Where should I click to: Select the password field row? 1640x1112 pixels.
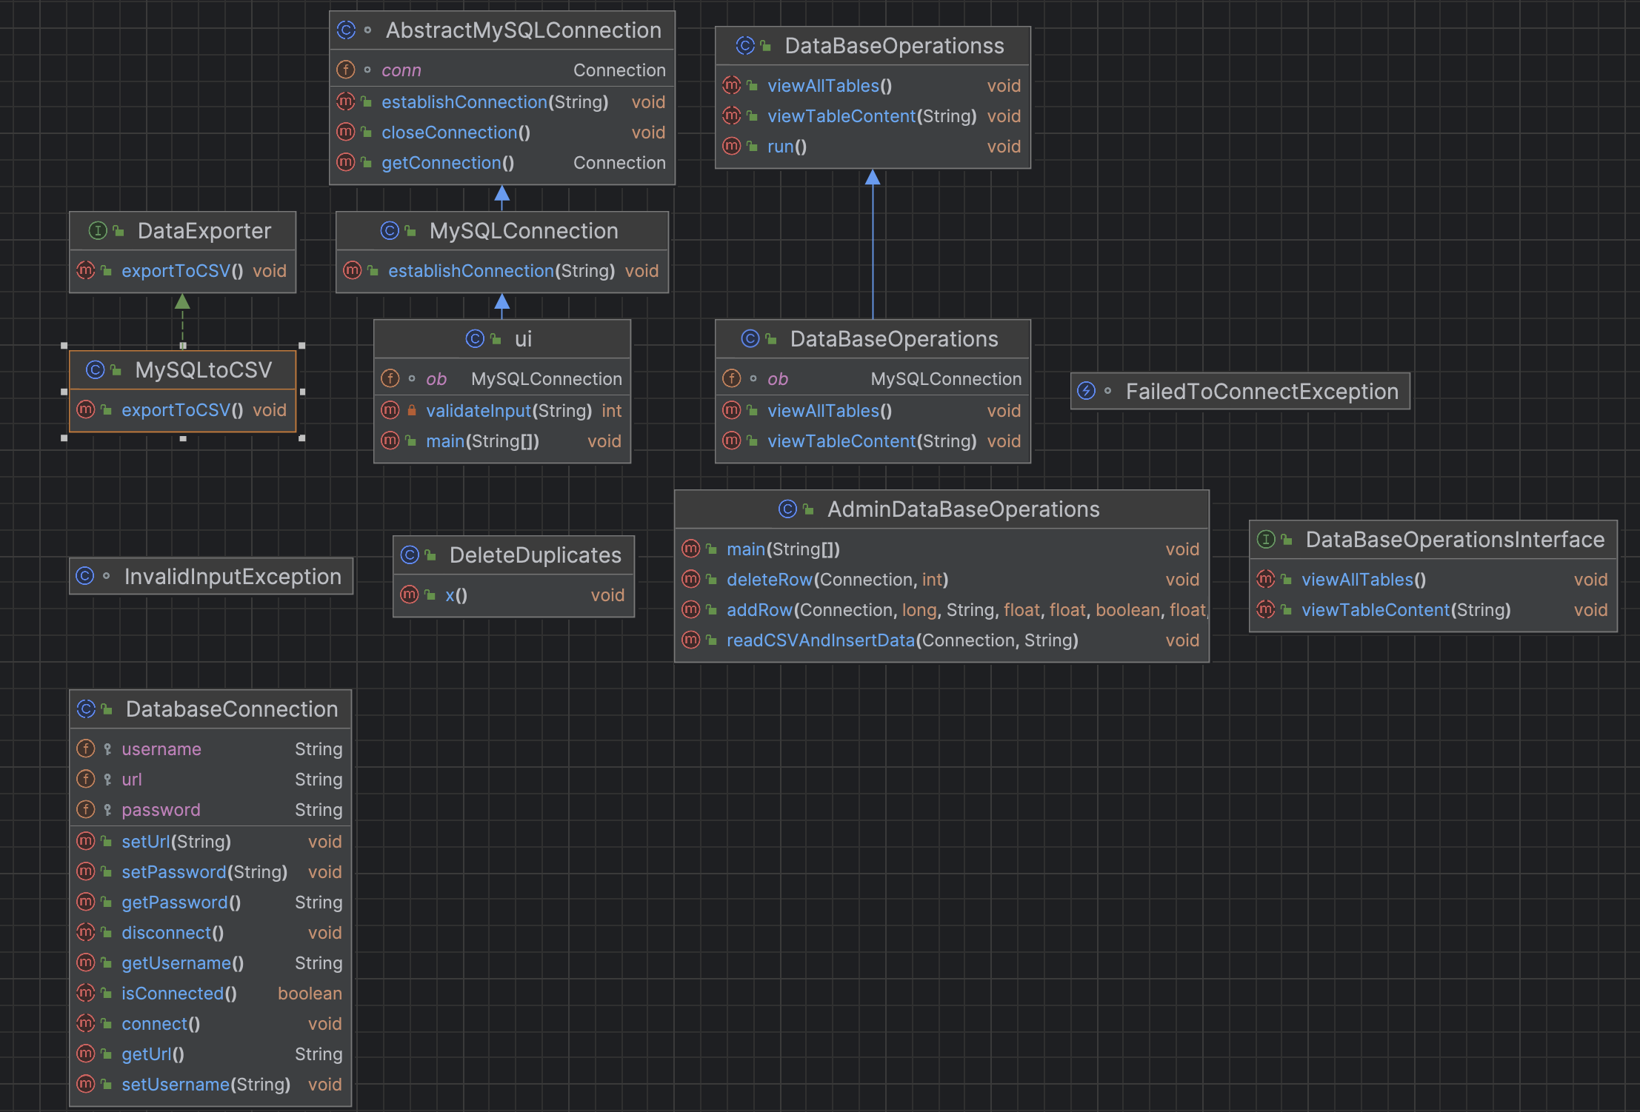161,809
